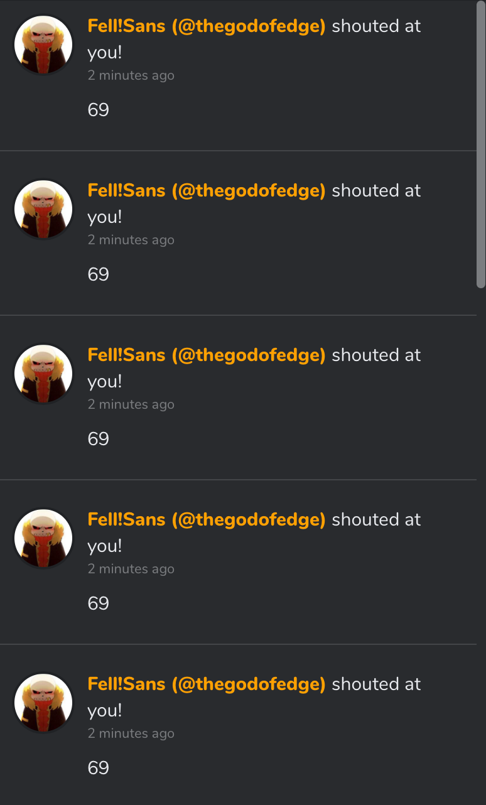
Task: Open the second shout message '69'
Action: [99, 274]
